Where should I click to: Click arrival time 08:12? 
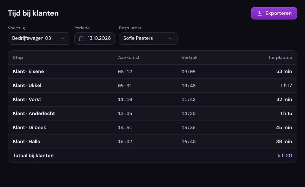pos(125,72)
